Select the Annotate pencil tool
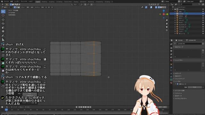The image size is (205, 115). (x=3, y=35)
